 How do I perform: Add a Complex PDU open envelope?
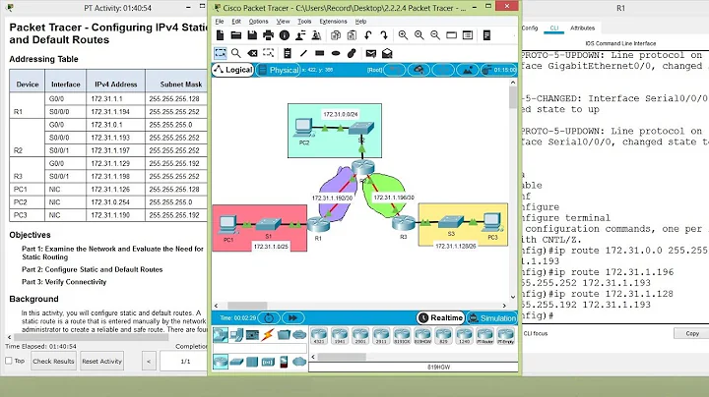(x=387, y=53)
